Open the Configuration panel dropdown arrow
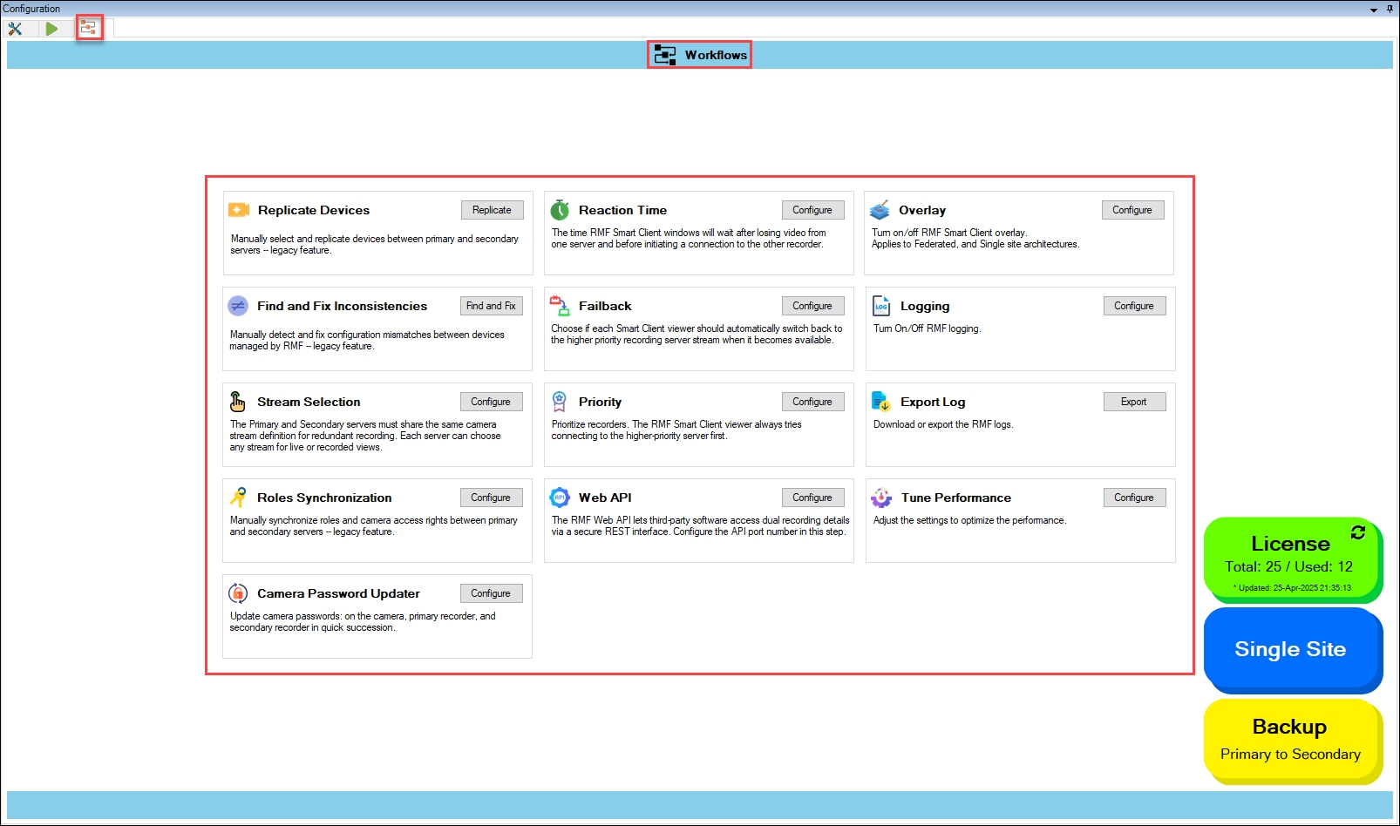This screenshot has height=826, width=1400. point(1374,10)
